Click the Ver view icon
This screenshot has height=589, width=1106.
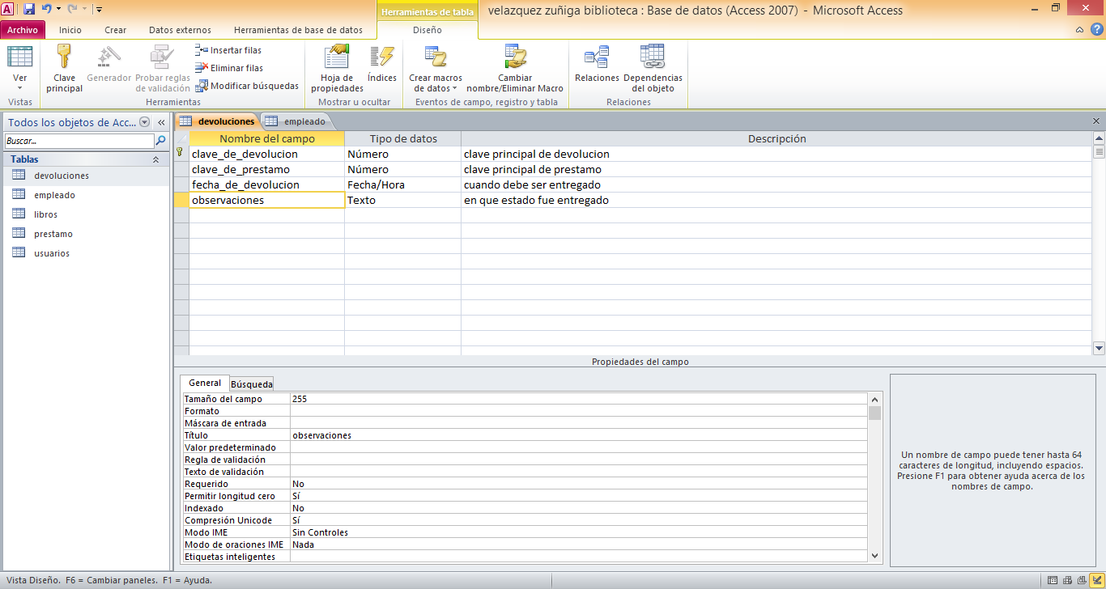tap(20, 57)
